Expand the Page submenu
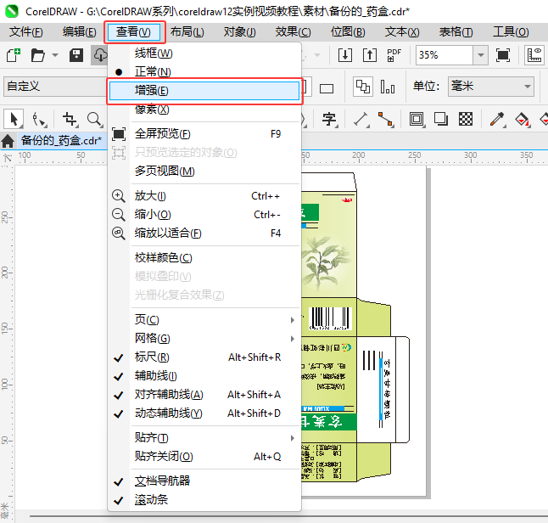The width and height of the screenshot is (548, 523). (204, 320)
